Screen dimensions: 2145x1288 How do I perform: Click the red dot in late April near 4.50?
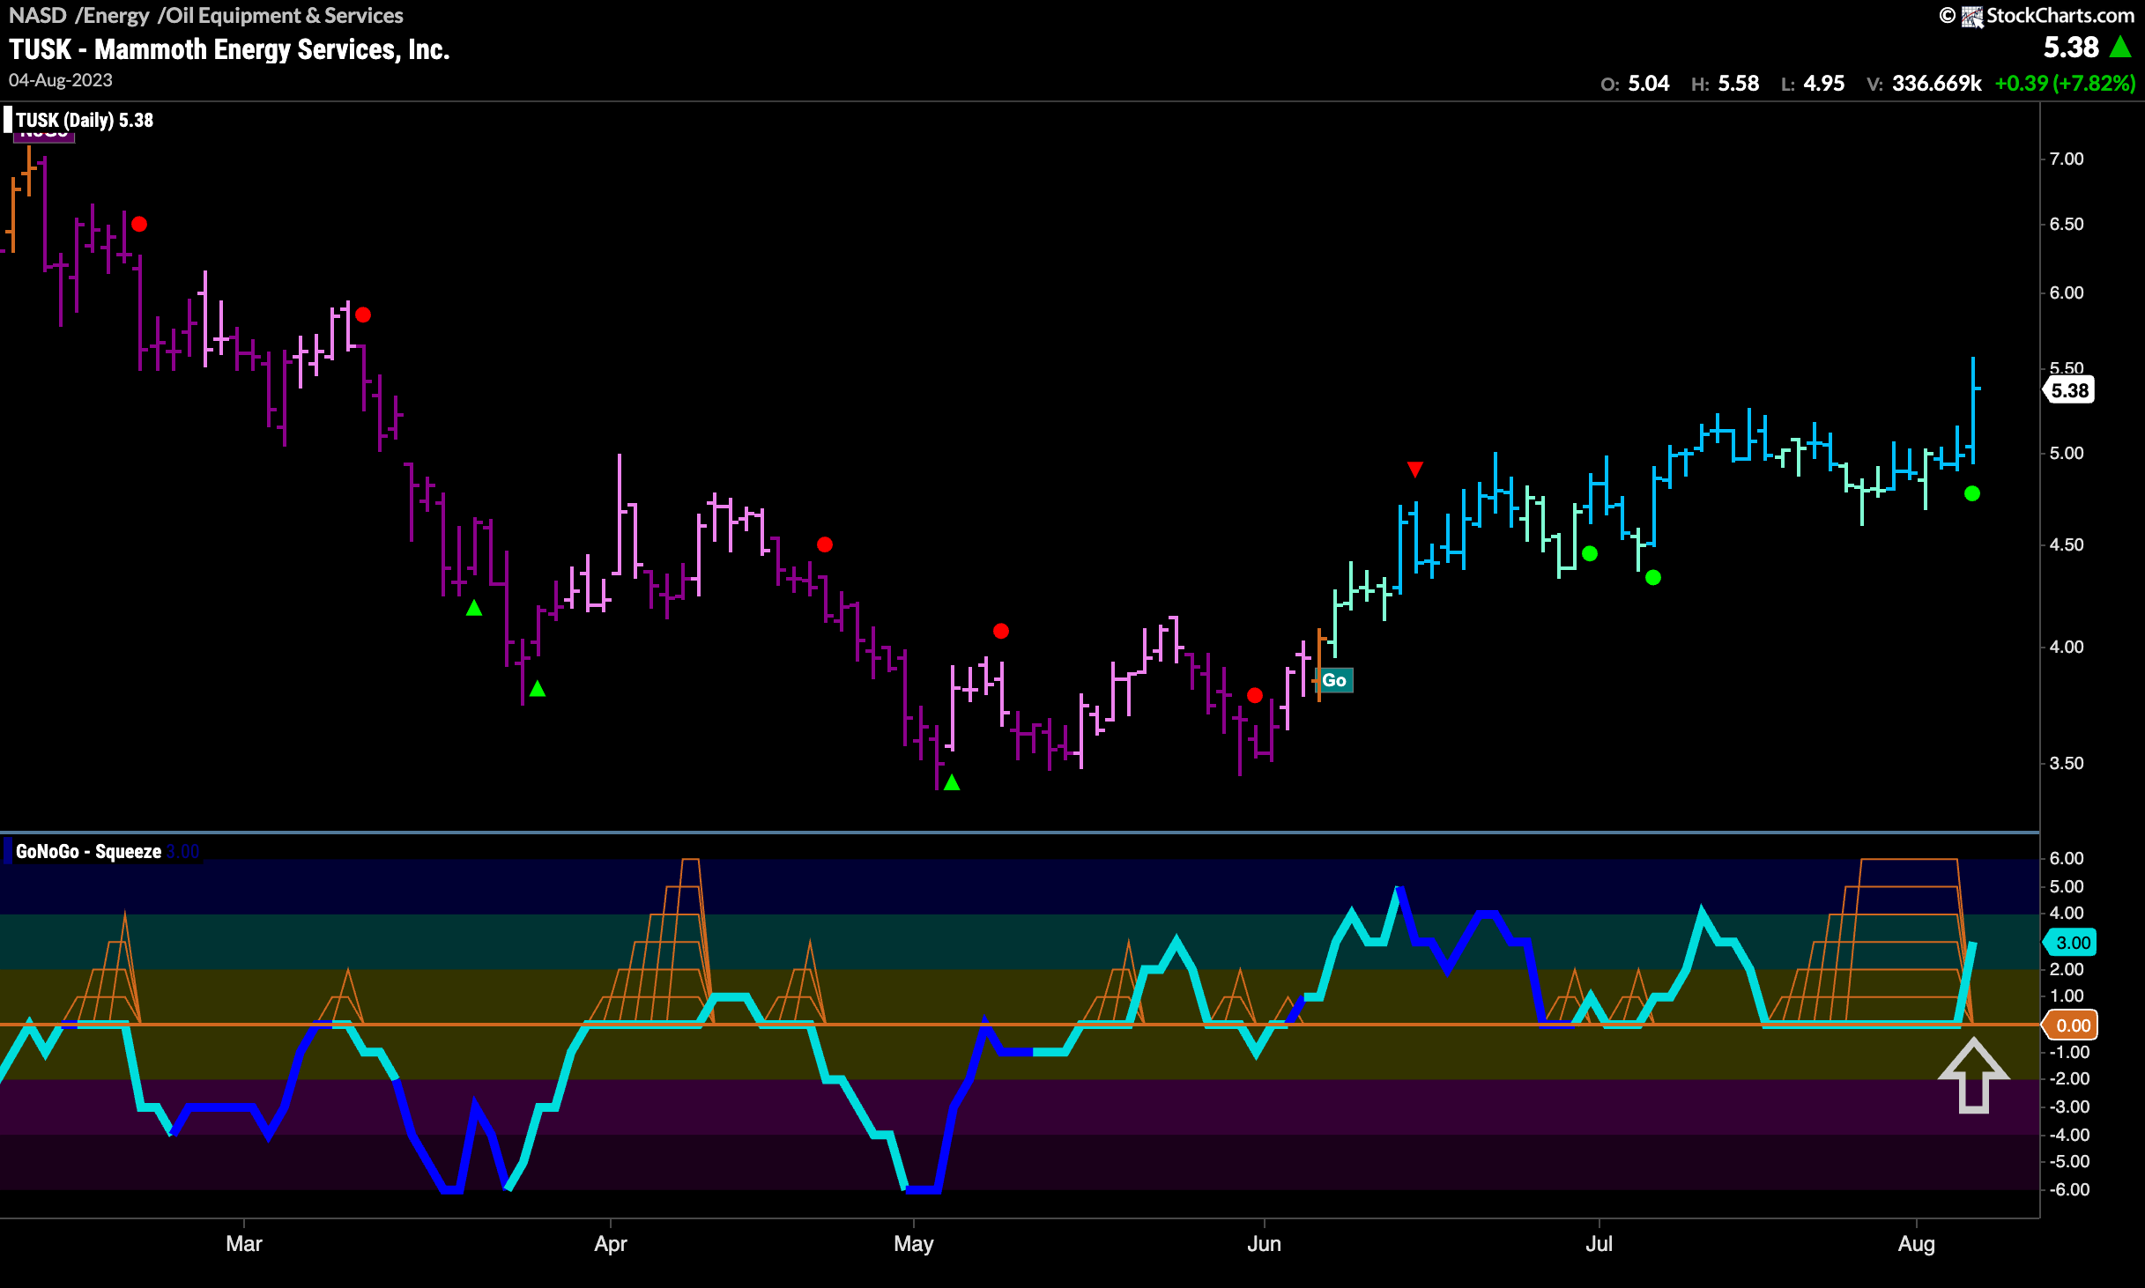point(825,544)
